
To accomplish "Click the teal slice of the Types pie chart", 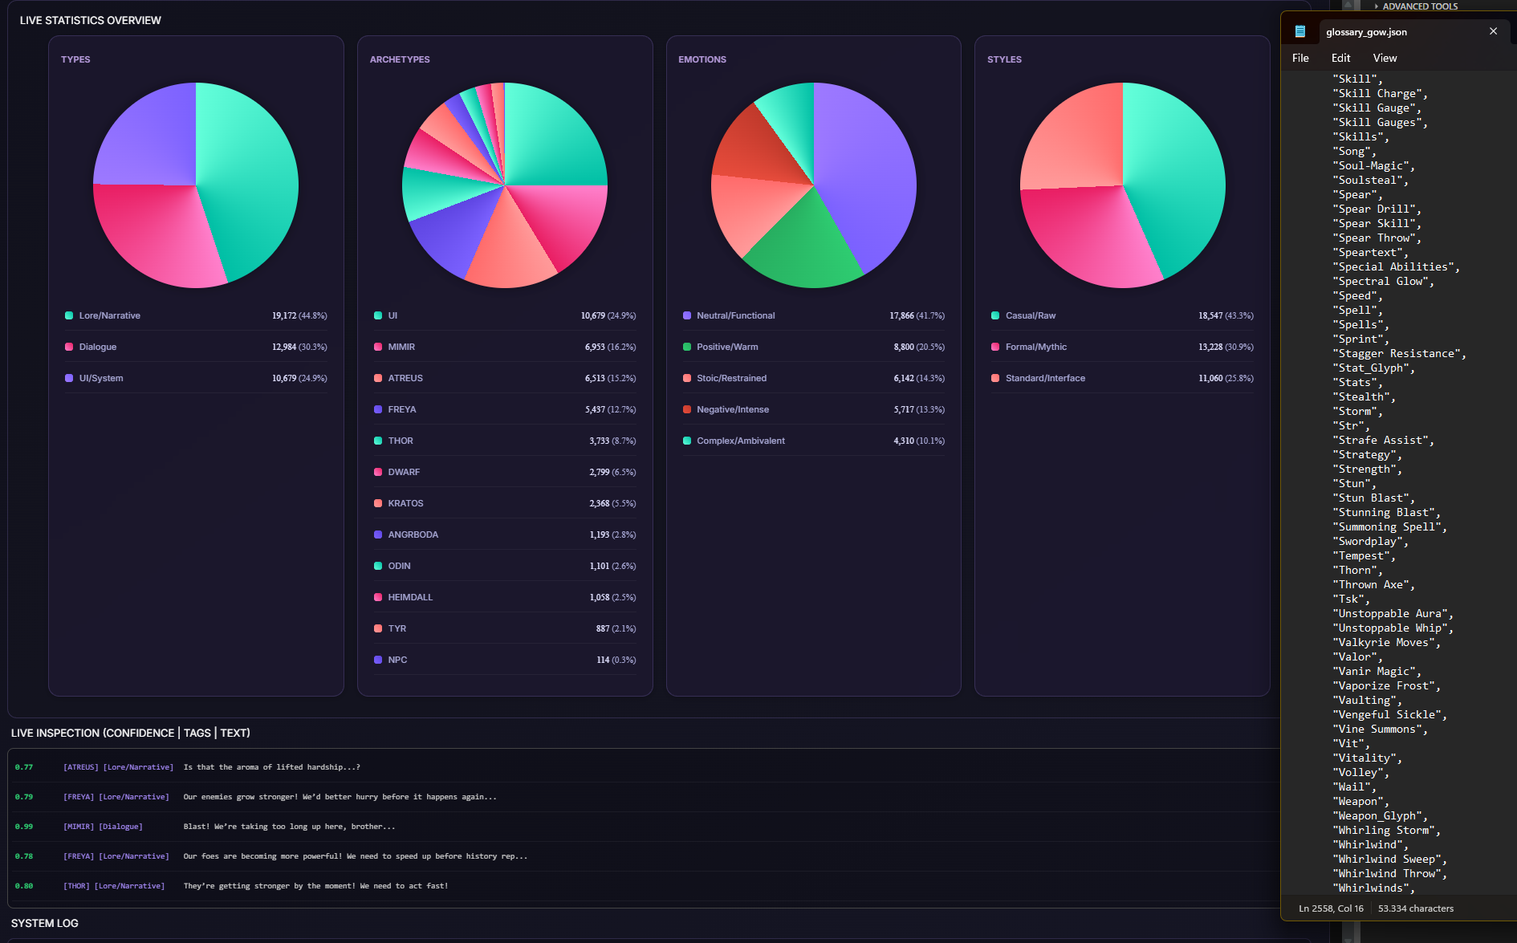I will pyautogui.click(x=249, y=177).
